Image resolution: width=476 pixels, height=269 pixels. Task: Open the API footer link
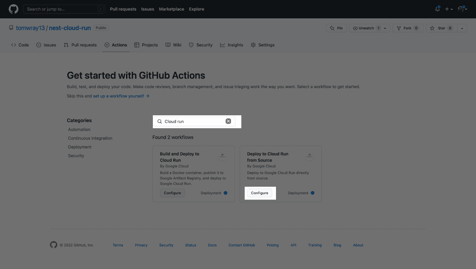click(x=293, y=245)
